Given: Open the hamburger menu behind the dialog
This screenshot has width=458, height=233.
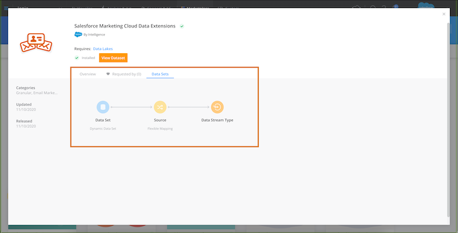Looking at the screenshot, I should point(6,8).
